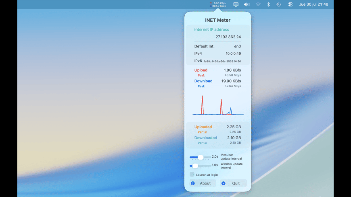Enable the Launch at login checkbox
The image size is (351, 197).
coord(192,174)
